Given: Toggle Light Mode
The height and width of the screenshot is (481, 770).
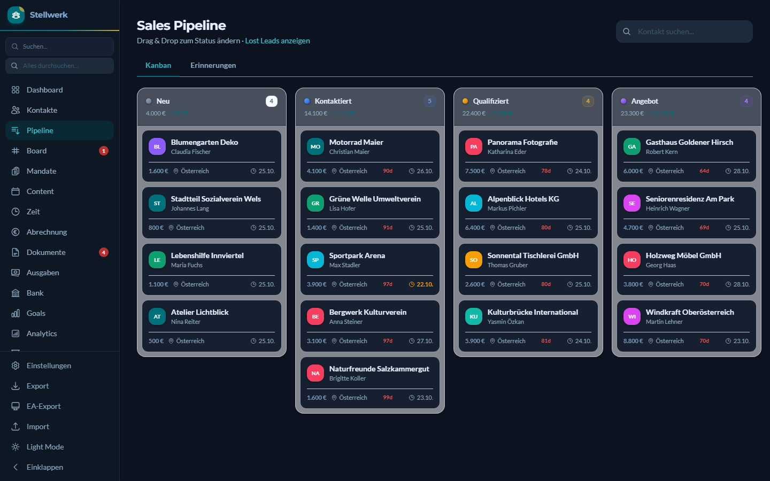Looking at the screenshot, I should tap(59, 447).
